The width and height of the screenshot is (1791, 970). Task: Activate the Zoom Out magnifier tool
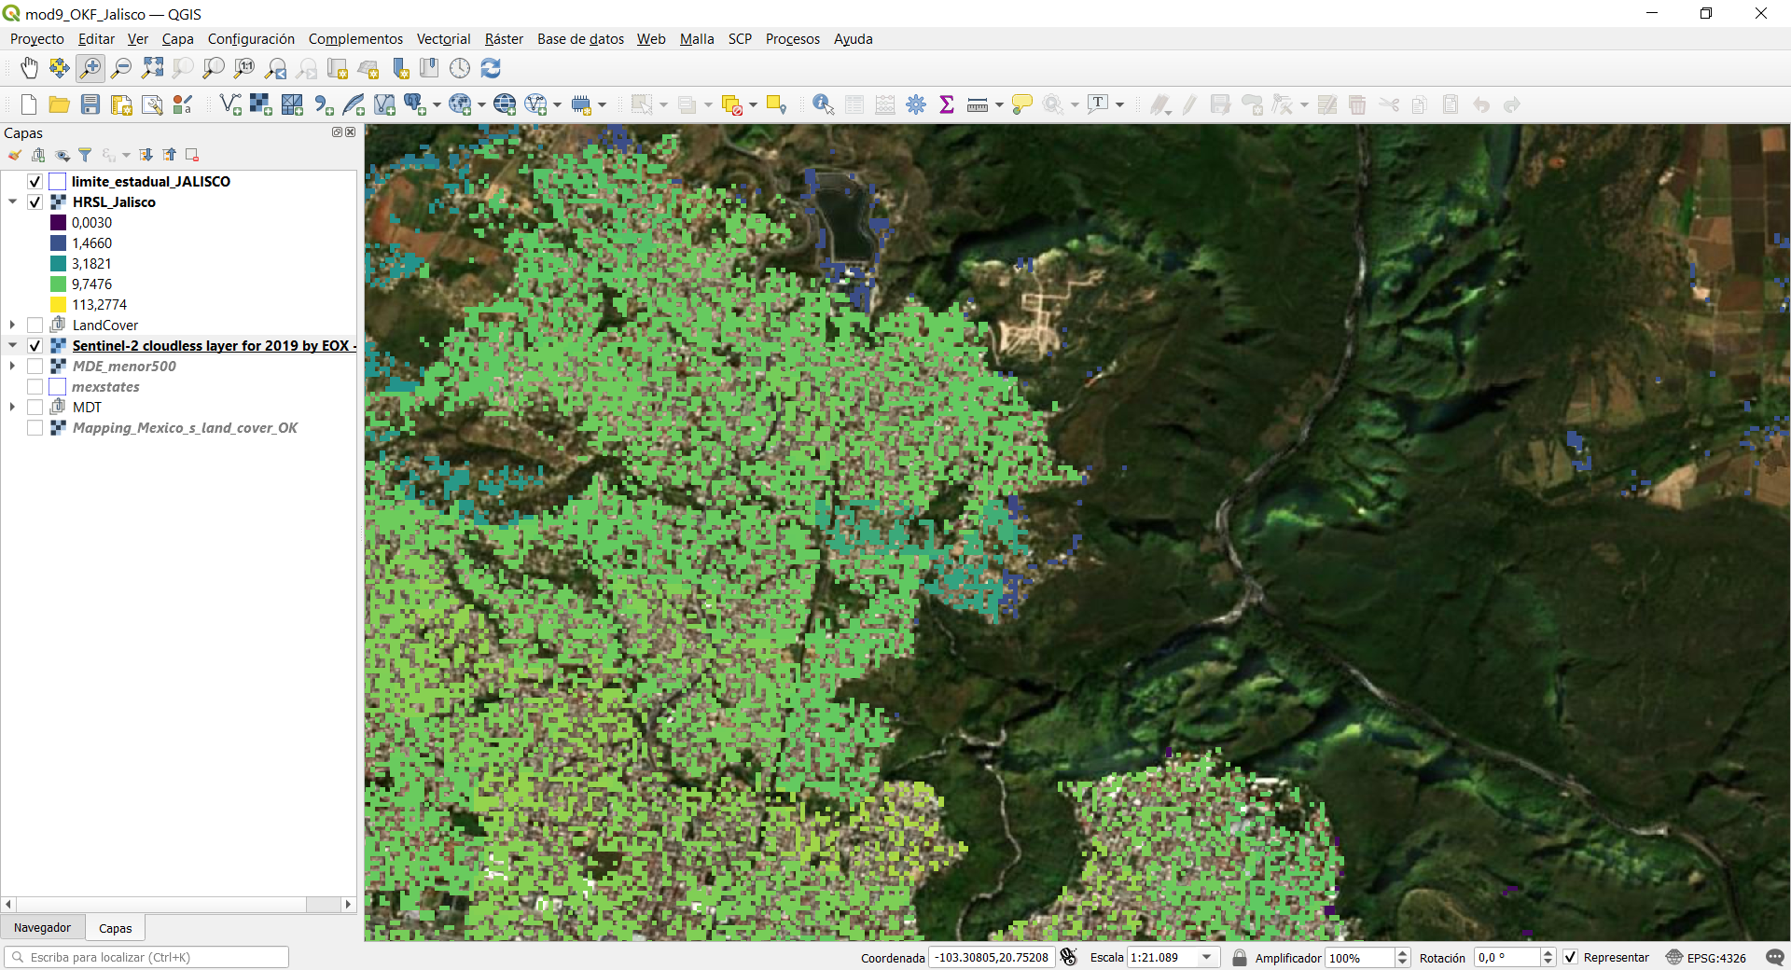tap(121, 68)
